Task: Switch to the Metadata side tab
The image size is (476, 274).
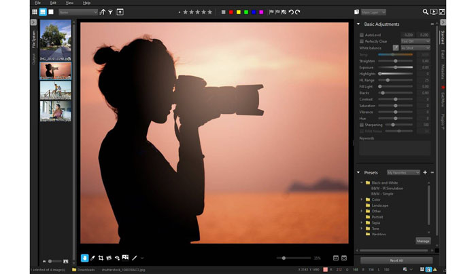Action: [443, 72]
